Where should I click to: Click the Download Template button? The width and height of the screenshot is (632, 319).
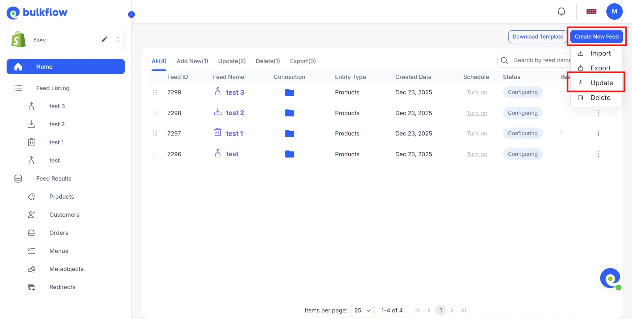point(538,37)
